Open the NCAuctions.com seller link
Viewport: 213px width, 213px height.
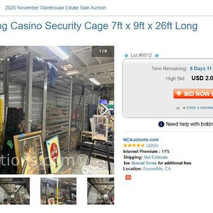[x=141, y=140]
